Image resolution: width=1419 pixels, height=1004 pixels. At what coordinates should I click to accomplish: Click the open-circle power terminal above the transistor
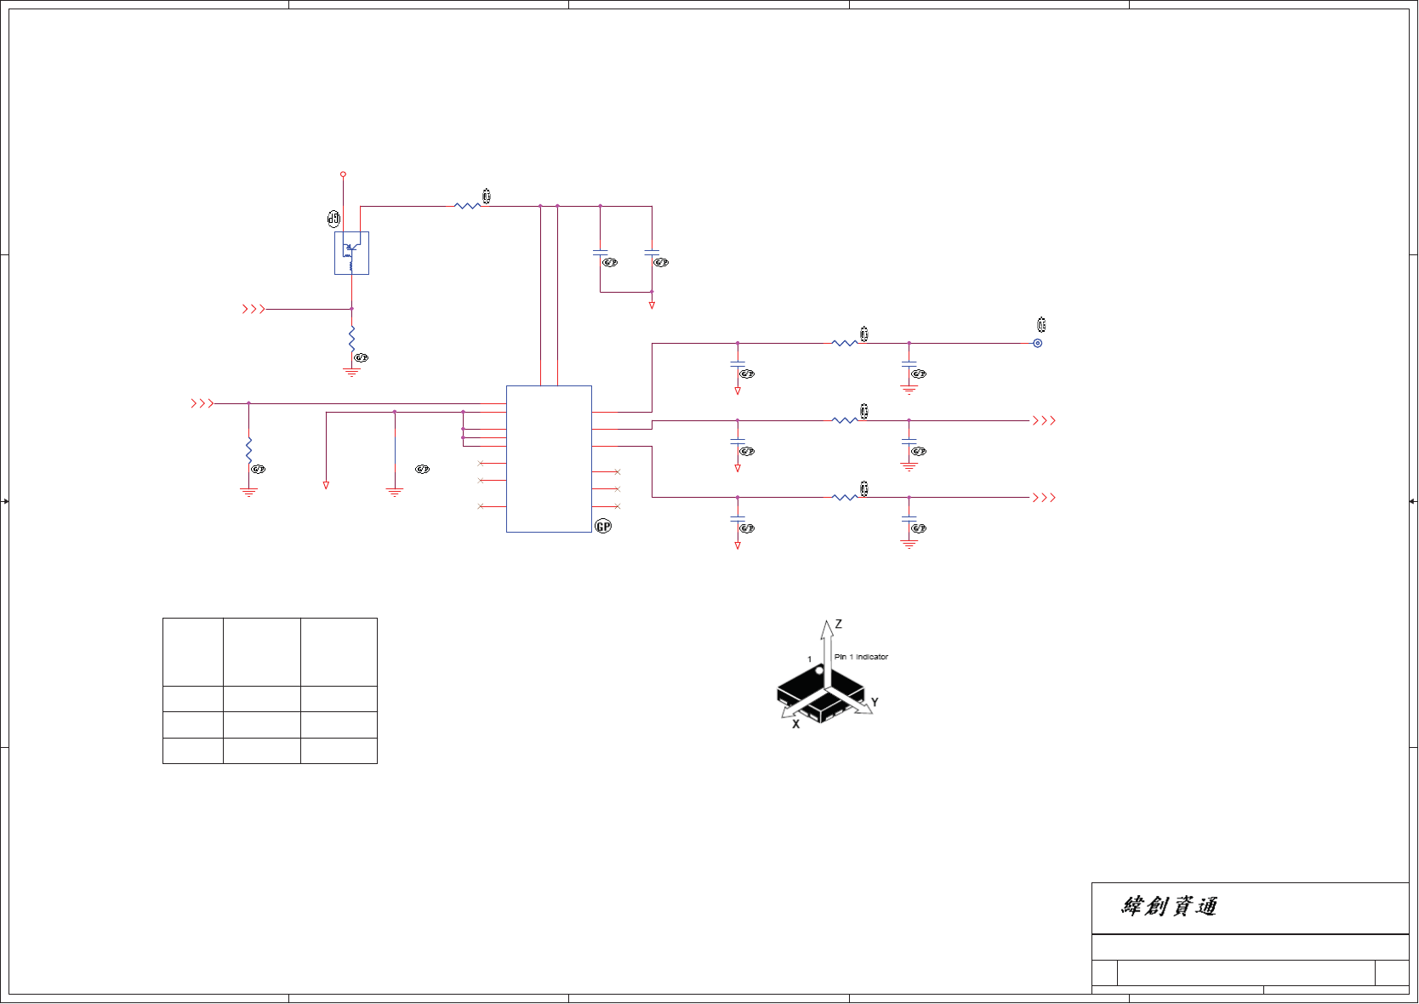pos(343,174)
